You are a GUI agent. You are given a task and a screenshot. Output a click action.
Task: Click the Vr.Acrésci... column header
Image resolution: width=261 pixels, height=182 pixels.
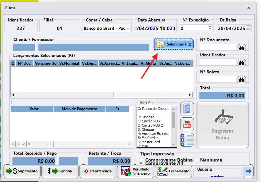coord(109,63)
